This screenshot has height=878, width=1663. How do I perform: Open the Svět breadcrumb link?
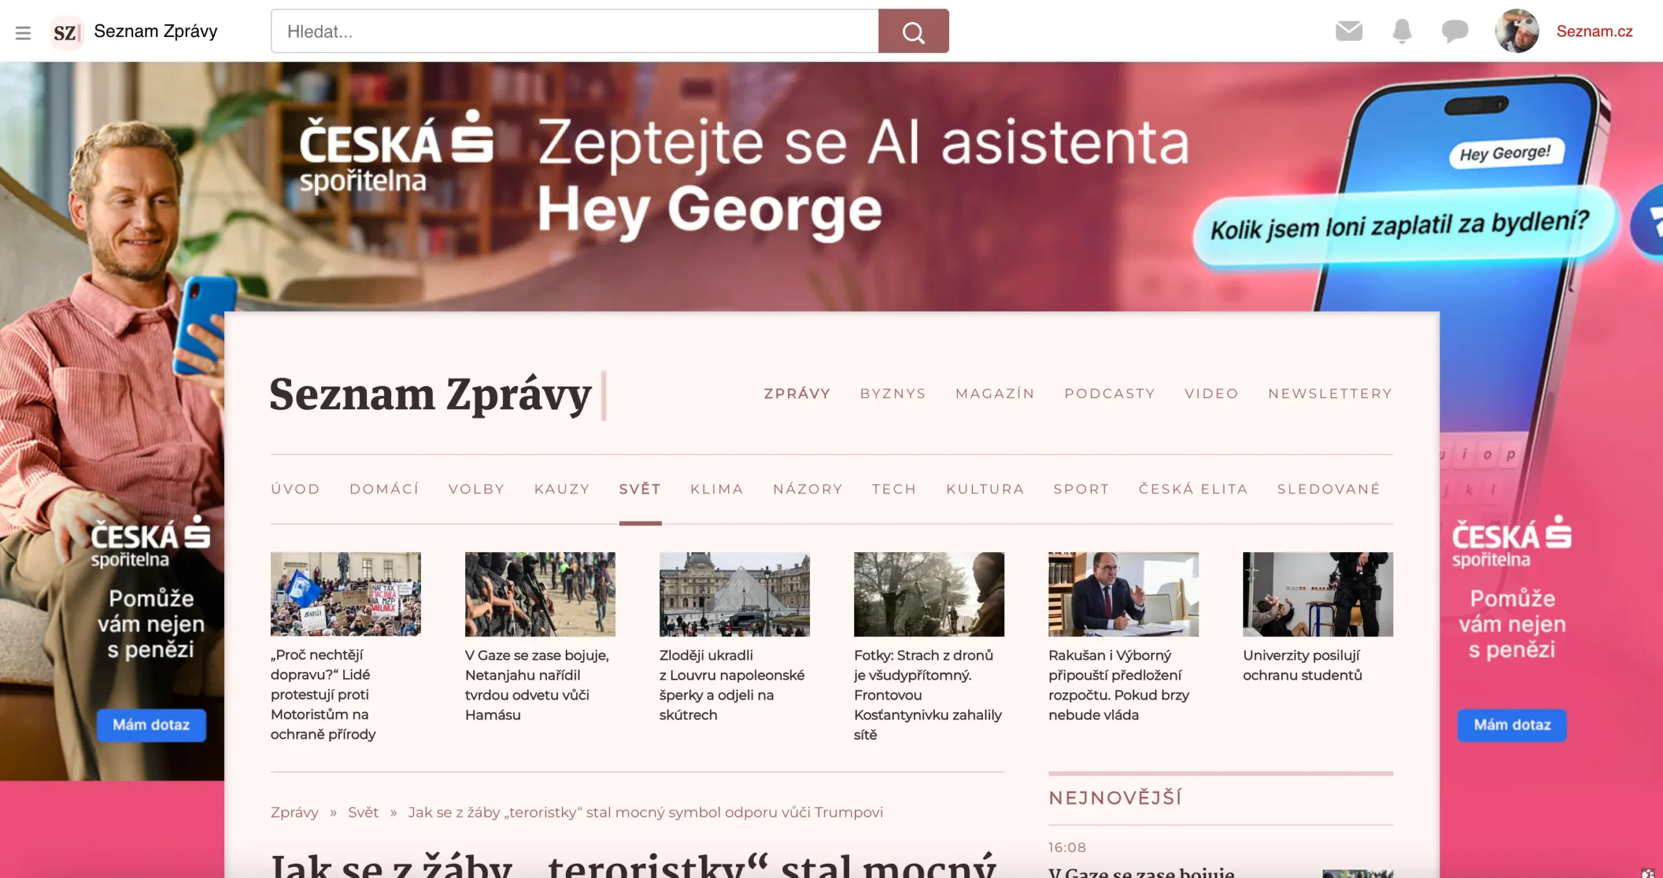pos(364,812)
